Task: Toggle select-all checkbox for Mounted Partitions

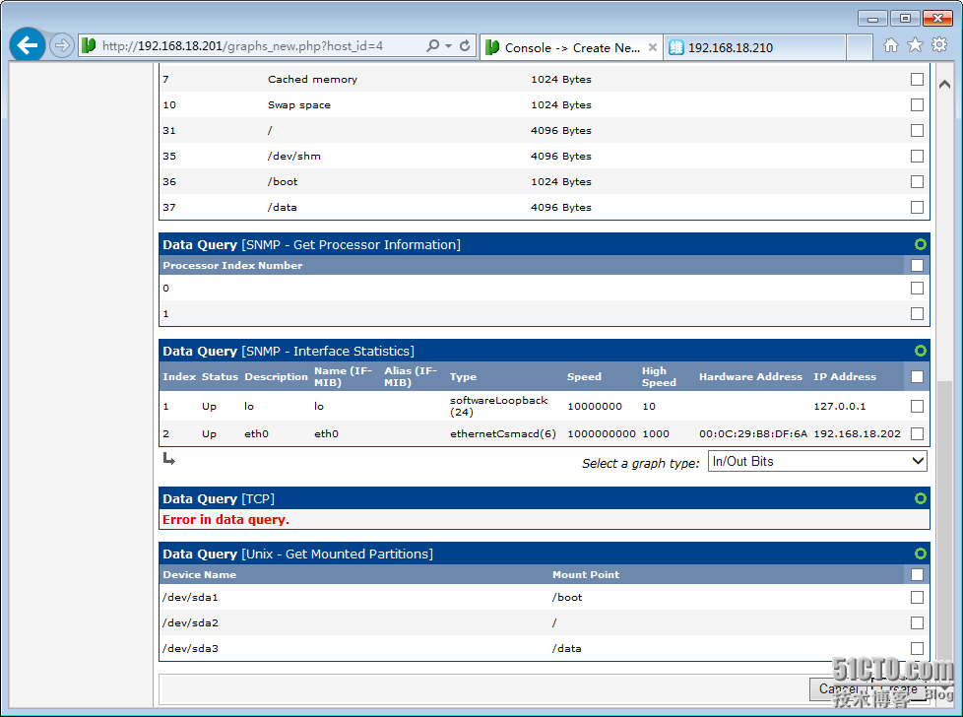Action: pyautogui.click(x=917, y=574)
